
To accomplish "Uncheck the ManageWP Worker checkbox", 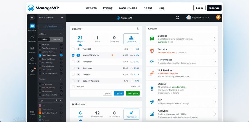I will 73,55.
